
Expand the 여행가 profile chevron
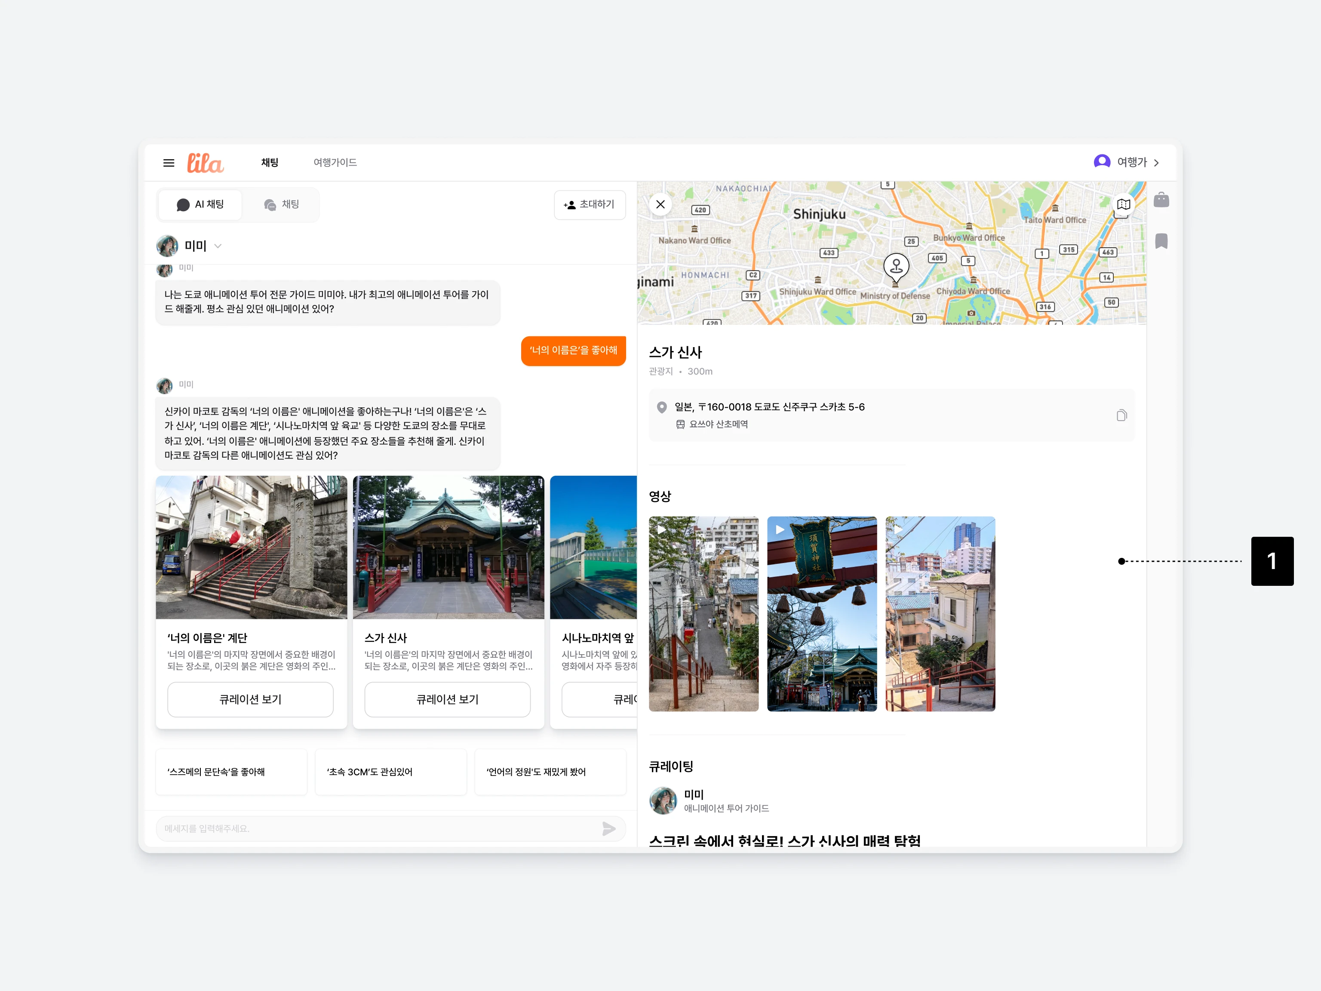click(1156, 163)
